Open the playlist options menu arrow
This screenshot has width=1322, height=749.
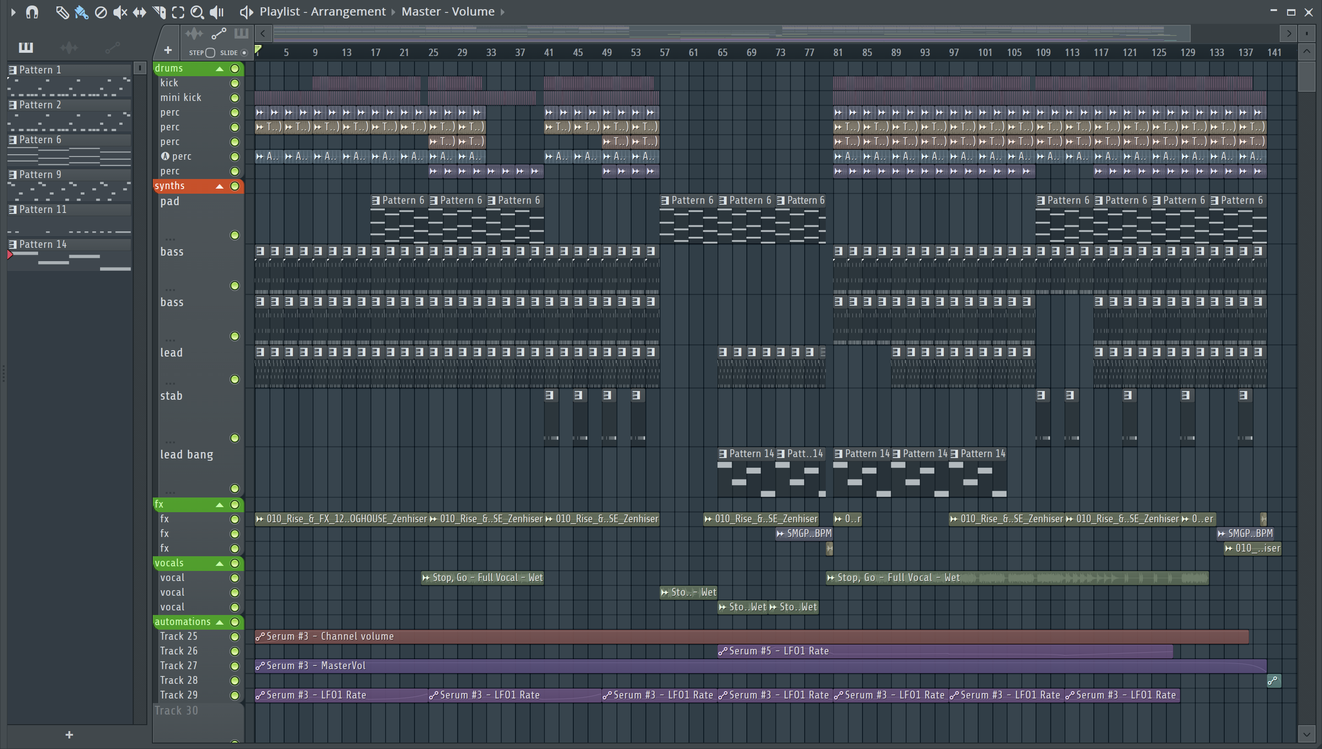coord(13,12)
